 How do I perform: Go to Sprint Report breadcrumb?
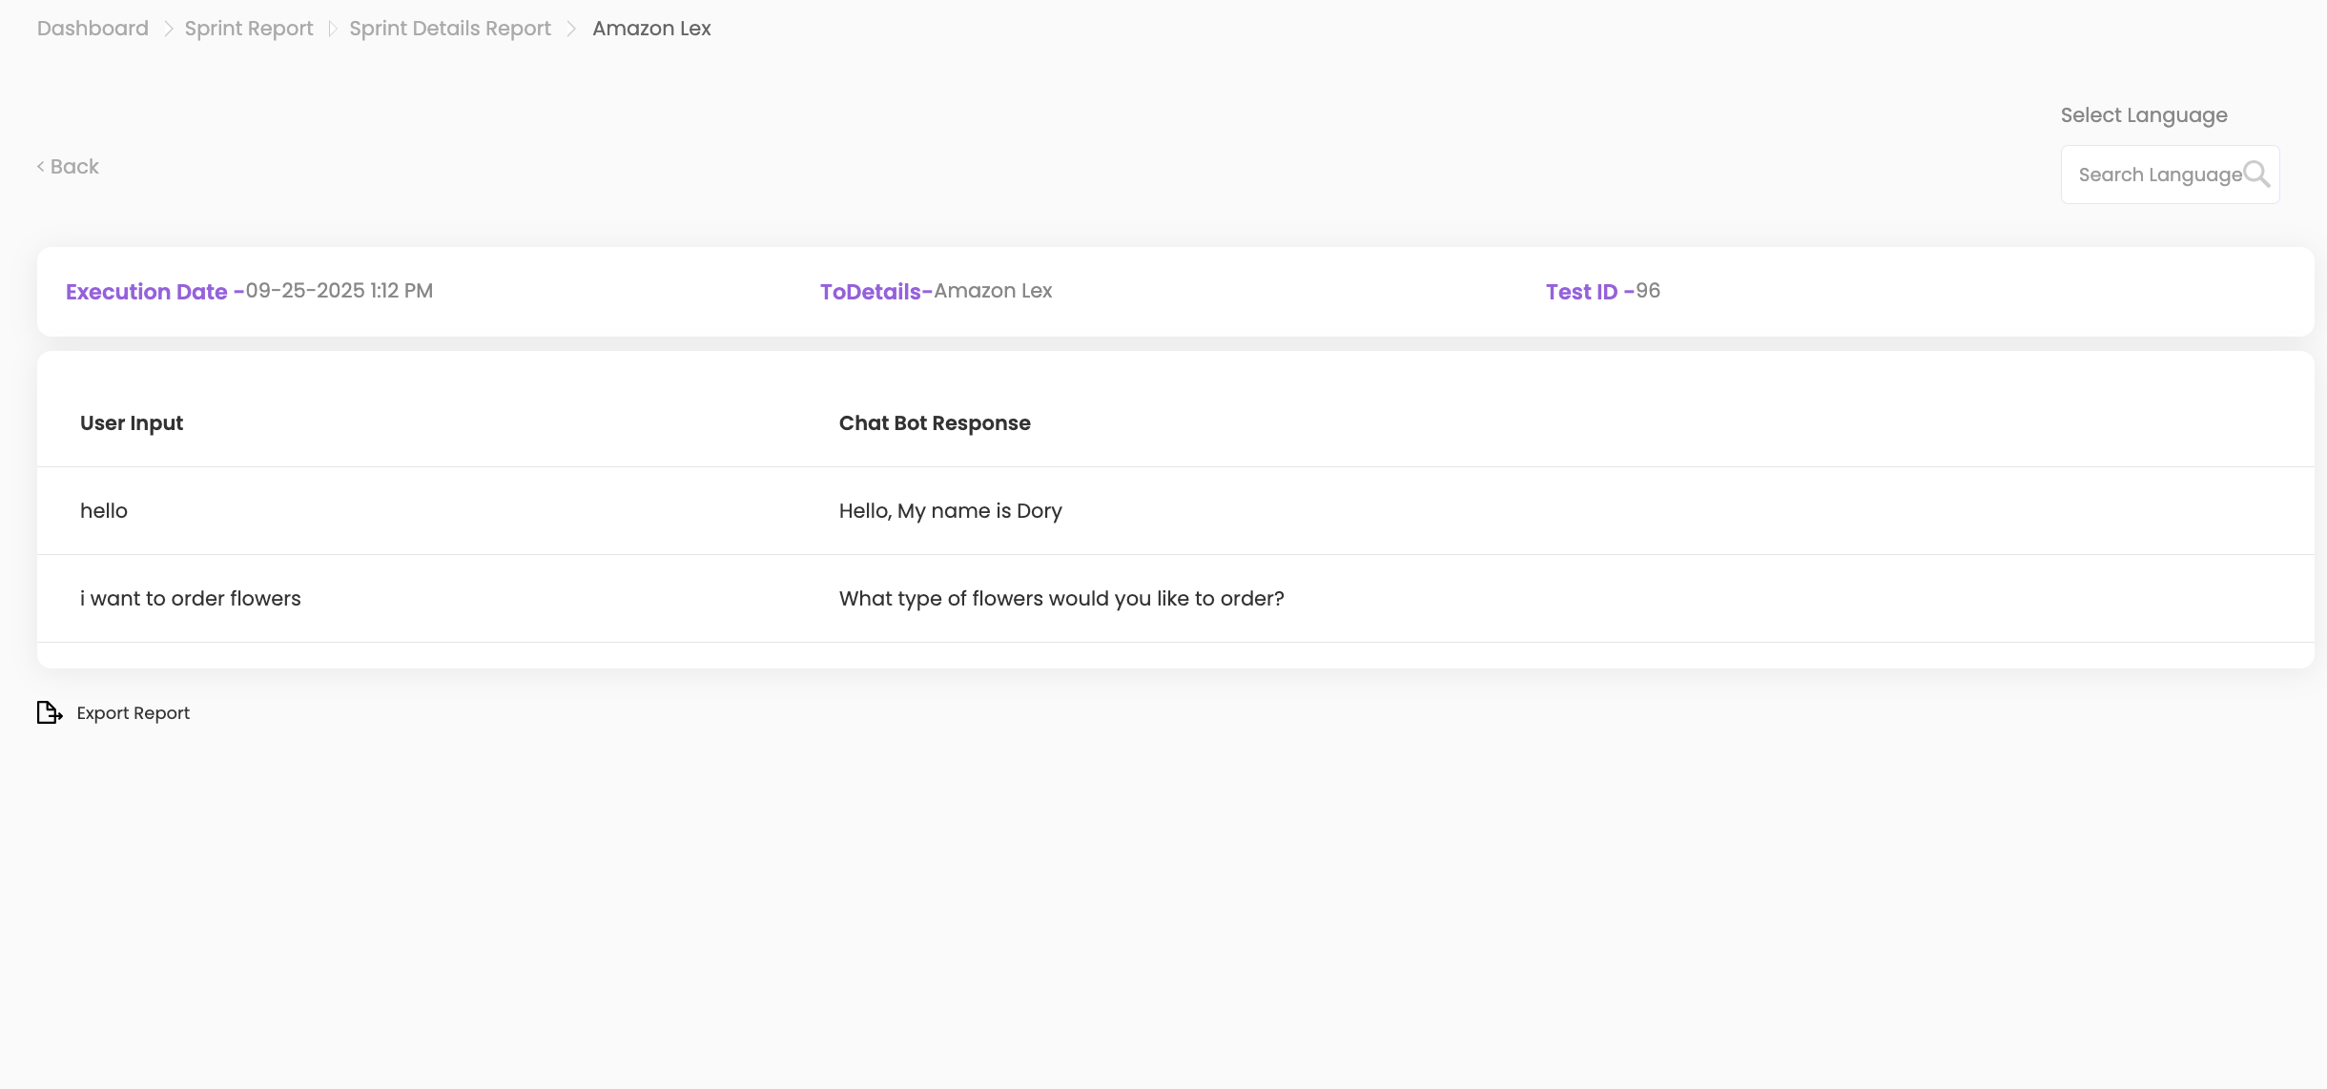(249, 29)
